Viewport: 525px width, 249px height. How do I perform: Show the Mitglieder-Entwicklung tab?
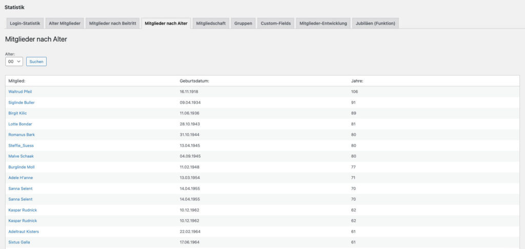pos(323,23)
